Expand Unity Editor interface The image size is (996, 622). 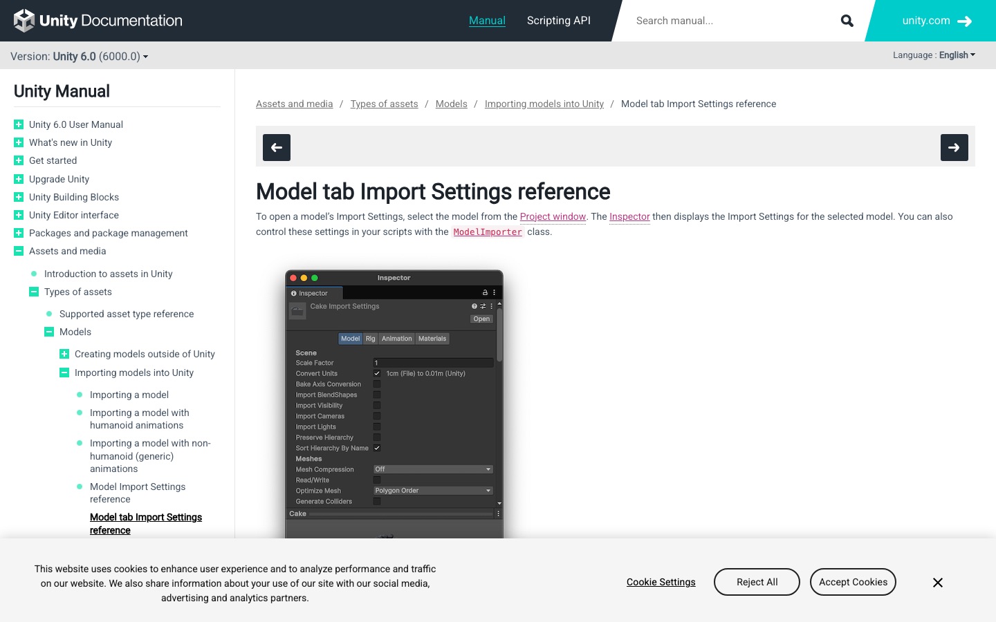[x=19, y=215]
